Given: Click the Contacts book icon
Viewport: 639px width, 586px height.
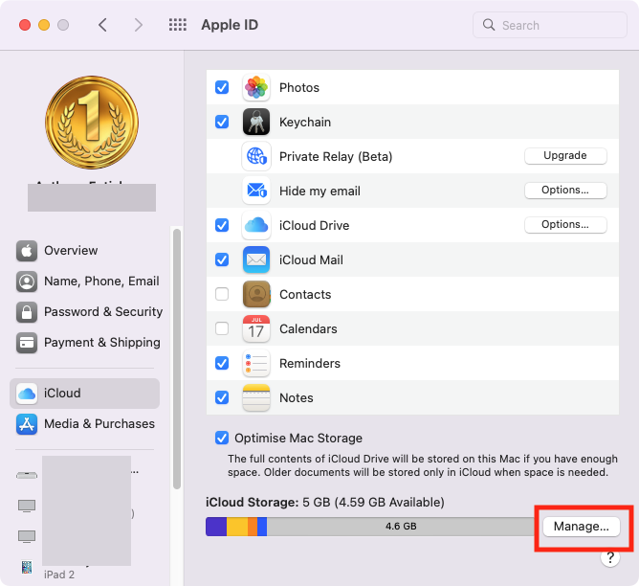Looking at the screenshot, I should (256, 294).
